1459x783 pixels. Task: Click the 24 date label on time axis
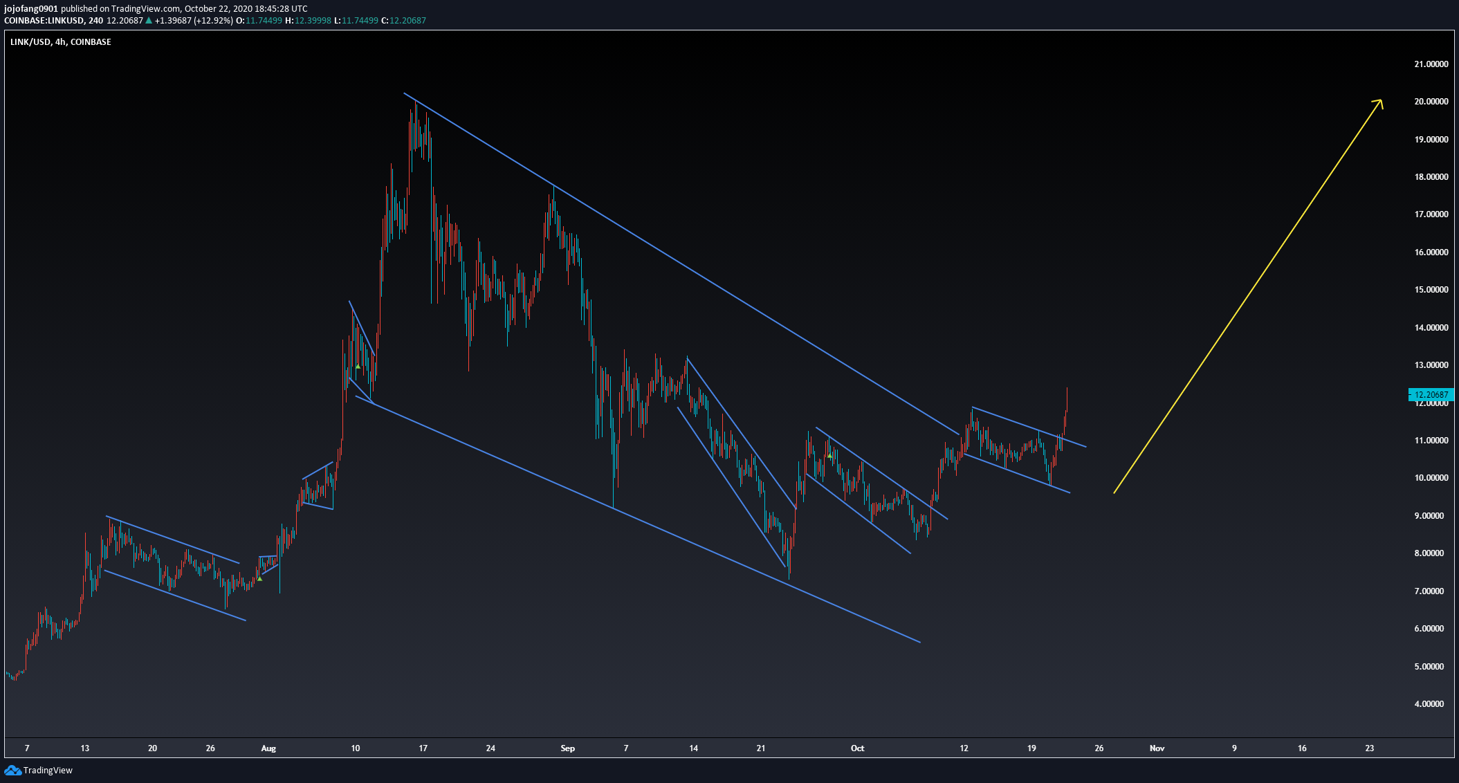(x=490, y=748)
